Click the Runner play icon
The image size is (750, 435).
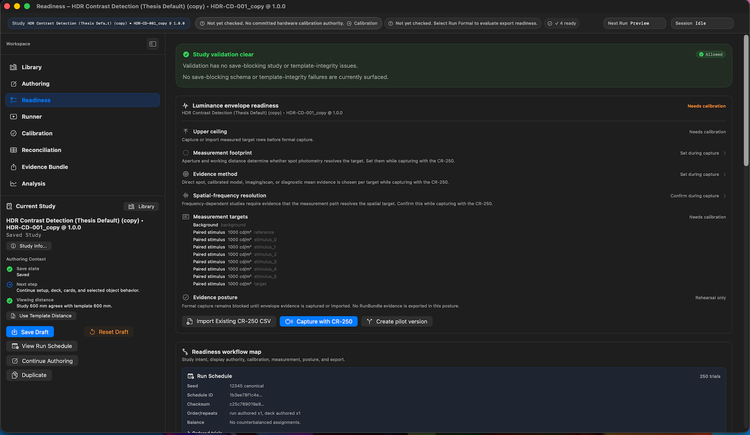[x=14, y=117]
